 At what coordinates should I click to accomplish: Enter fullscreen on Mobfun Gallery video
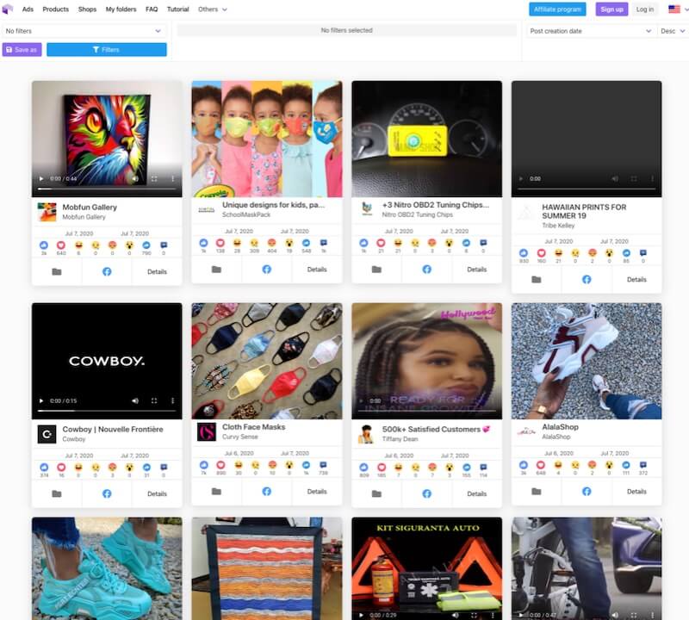point(154,179)
